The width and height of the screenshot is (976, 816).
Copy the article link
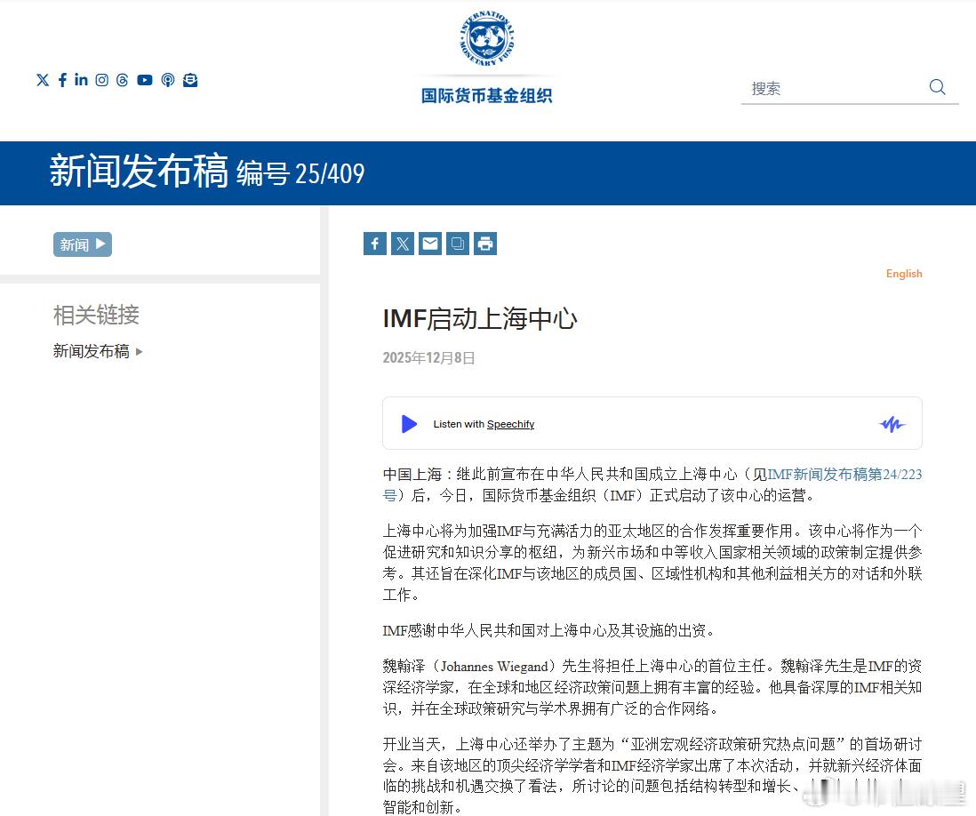(457, 243)
